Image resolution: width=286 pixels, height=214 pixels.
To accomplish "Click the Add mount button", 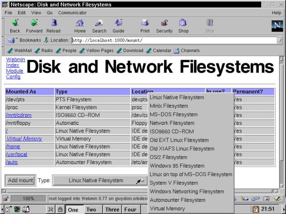I will (x=21, y=181).
